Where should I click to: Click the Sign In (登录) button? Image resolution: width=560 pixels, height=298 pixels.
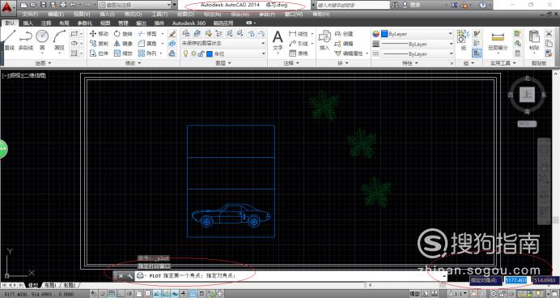click(411, 5)
